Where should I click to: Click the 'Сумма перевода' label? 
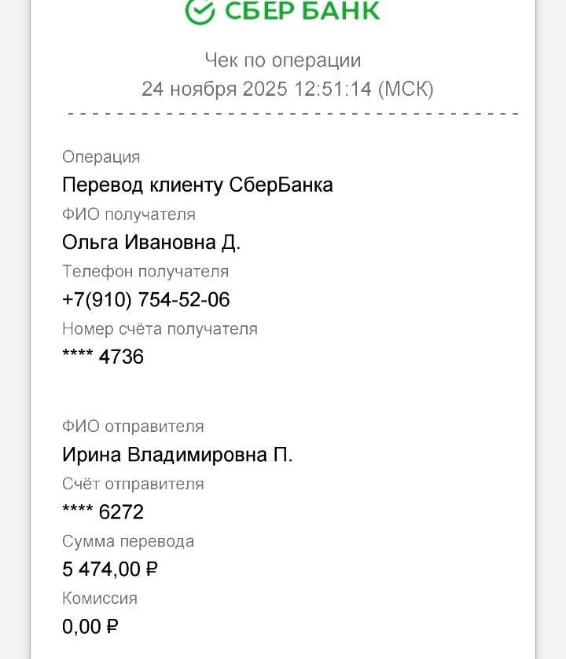point(128,541)
